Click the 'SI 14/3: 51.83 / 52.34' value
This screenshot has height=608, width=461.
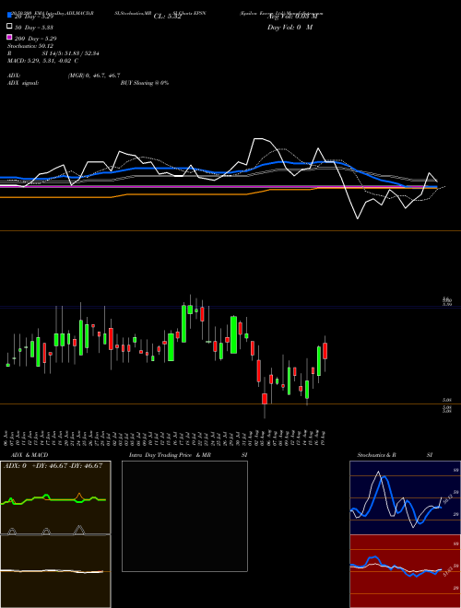[x=71, y=53]
